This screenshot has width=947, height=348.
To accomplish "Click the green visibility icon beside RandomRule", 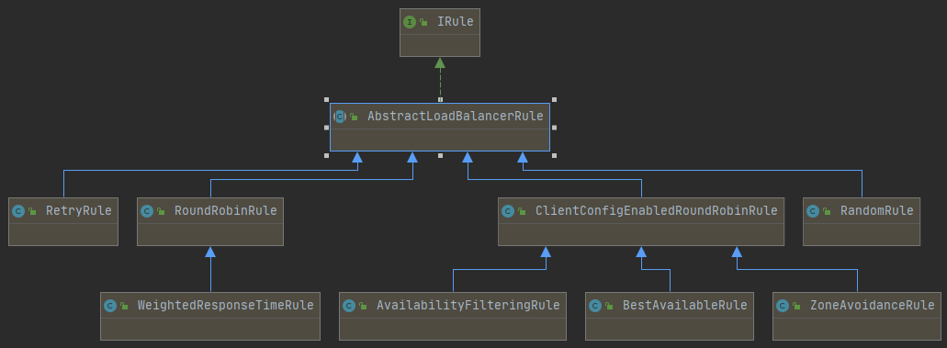I will tap(827, 211).
